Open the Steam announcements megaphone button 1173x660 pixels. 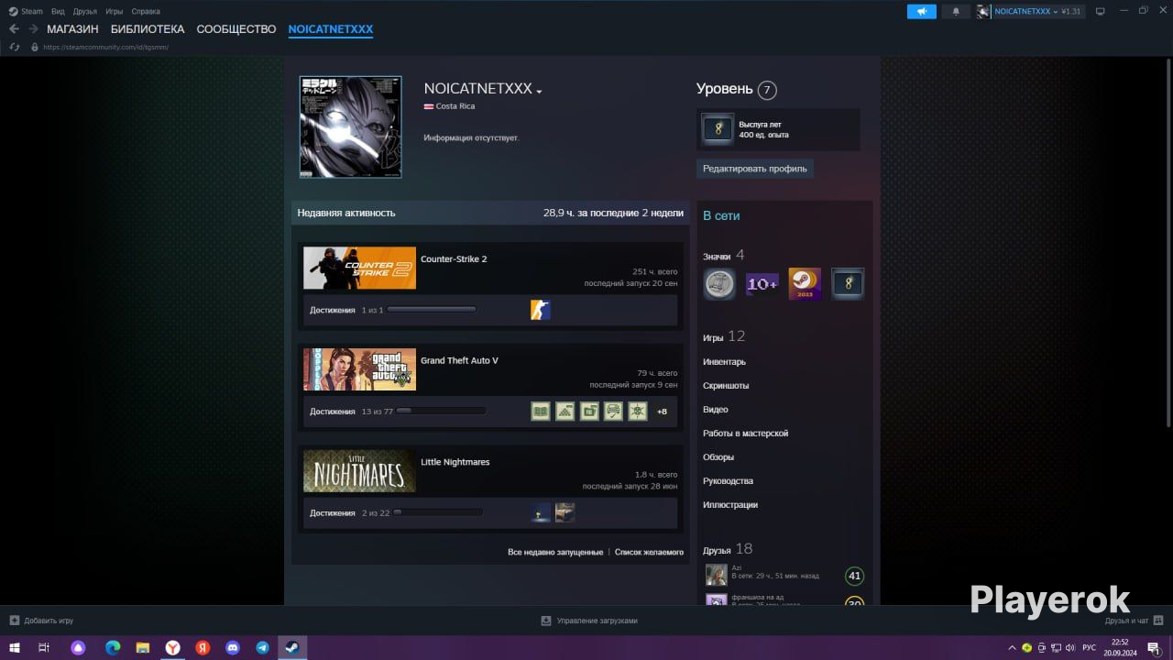pos(922,11)
